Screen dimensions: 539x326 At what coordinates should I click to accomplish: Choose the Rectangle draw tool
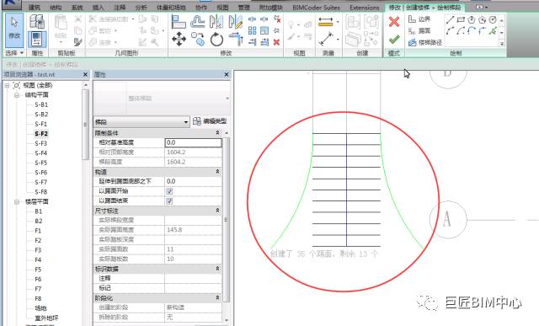(461, 20)
